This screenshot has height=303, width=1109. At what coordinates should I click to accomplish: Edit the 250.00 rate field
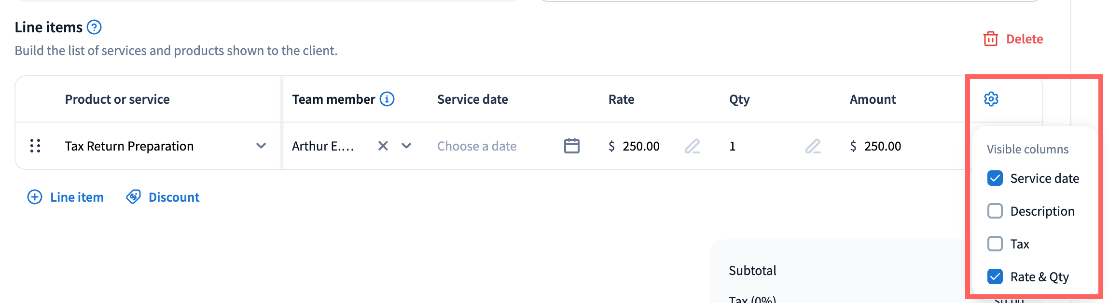(x=640, y=146)
